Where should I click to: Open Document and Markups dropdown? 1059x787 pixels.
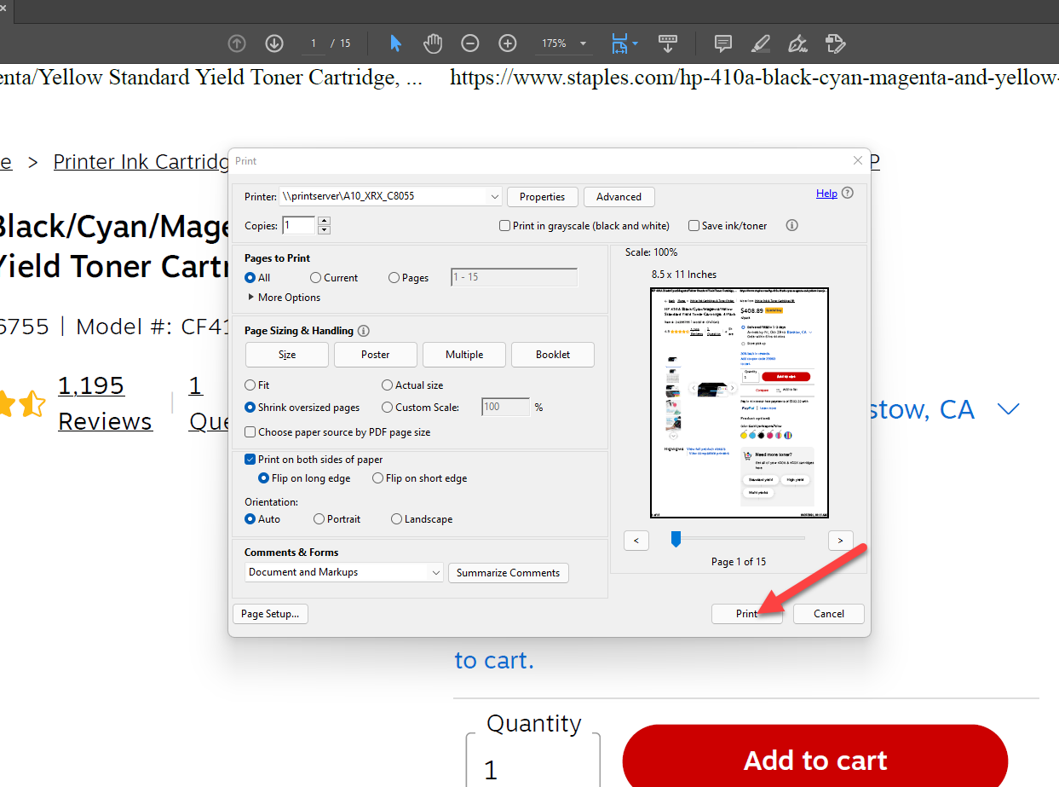click(x=344, y=572)
